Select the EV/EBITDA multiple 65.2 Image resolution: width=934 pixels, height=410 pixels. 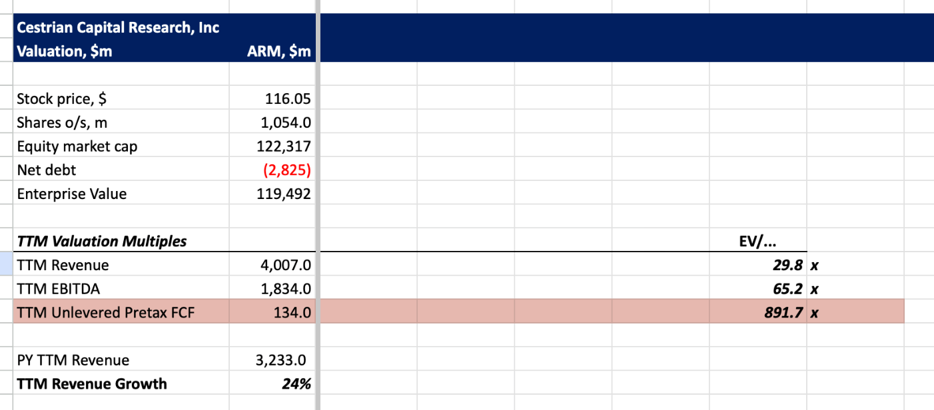point(758,289)
